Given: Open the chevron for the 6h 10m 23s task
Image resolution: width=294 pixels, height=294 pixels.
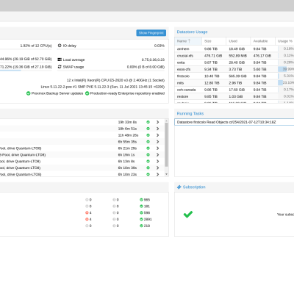Looking at the screenshot, I should pyautogui.click(x=157, y=174).
